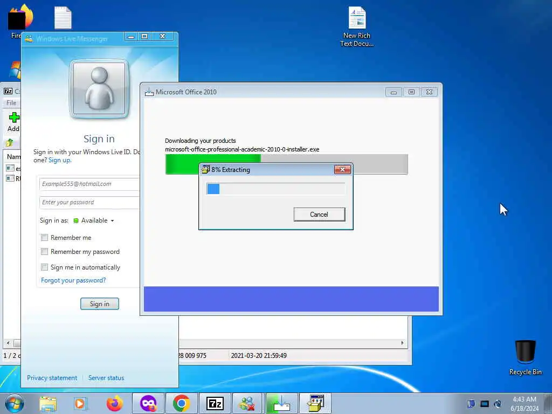Click the taskbar clock 4:43 AM
The image size is (552, 414).
525,399
